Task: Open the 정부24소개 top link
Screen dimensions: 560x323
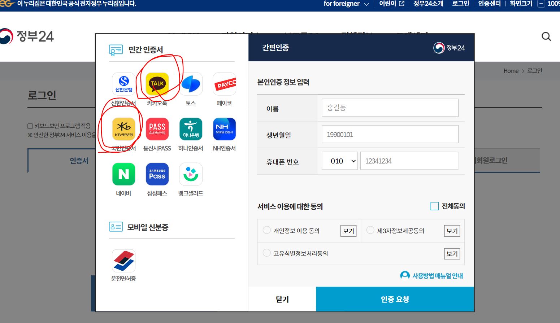Action: click(x=428, y=4)
